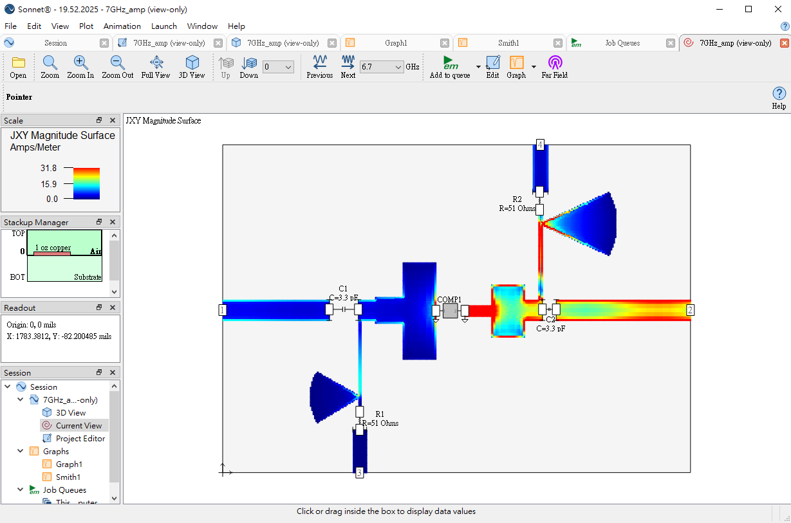The width and height of the screenshot is (791, 523).
Task: Click the COMP1 component block
Action: point(451,311)
